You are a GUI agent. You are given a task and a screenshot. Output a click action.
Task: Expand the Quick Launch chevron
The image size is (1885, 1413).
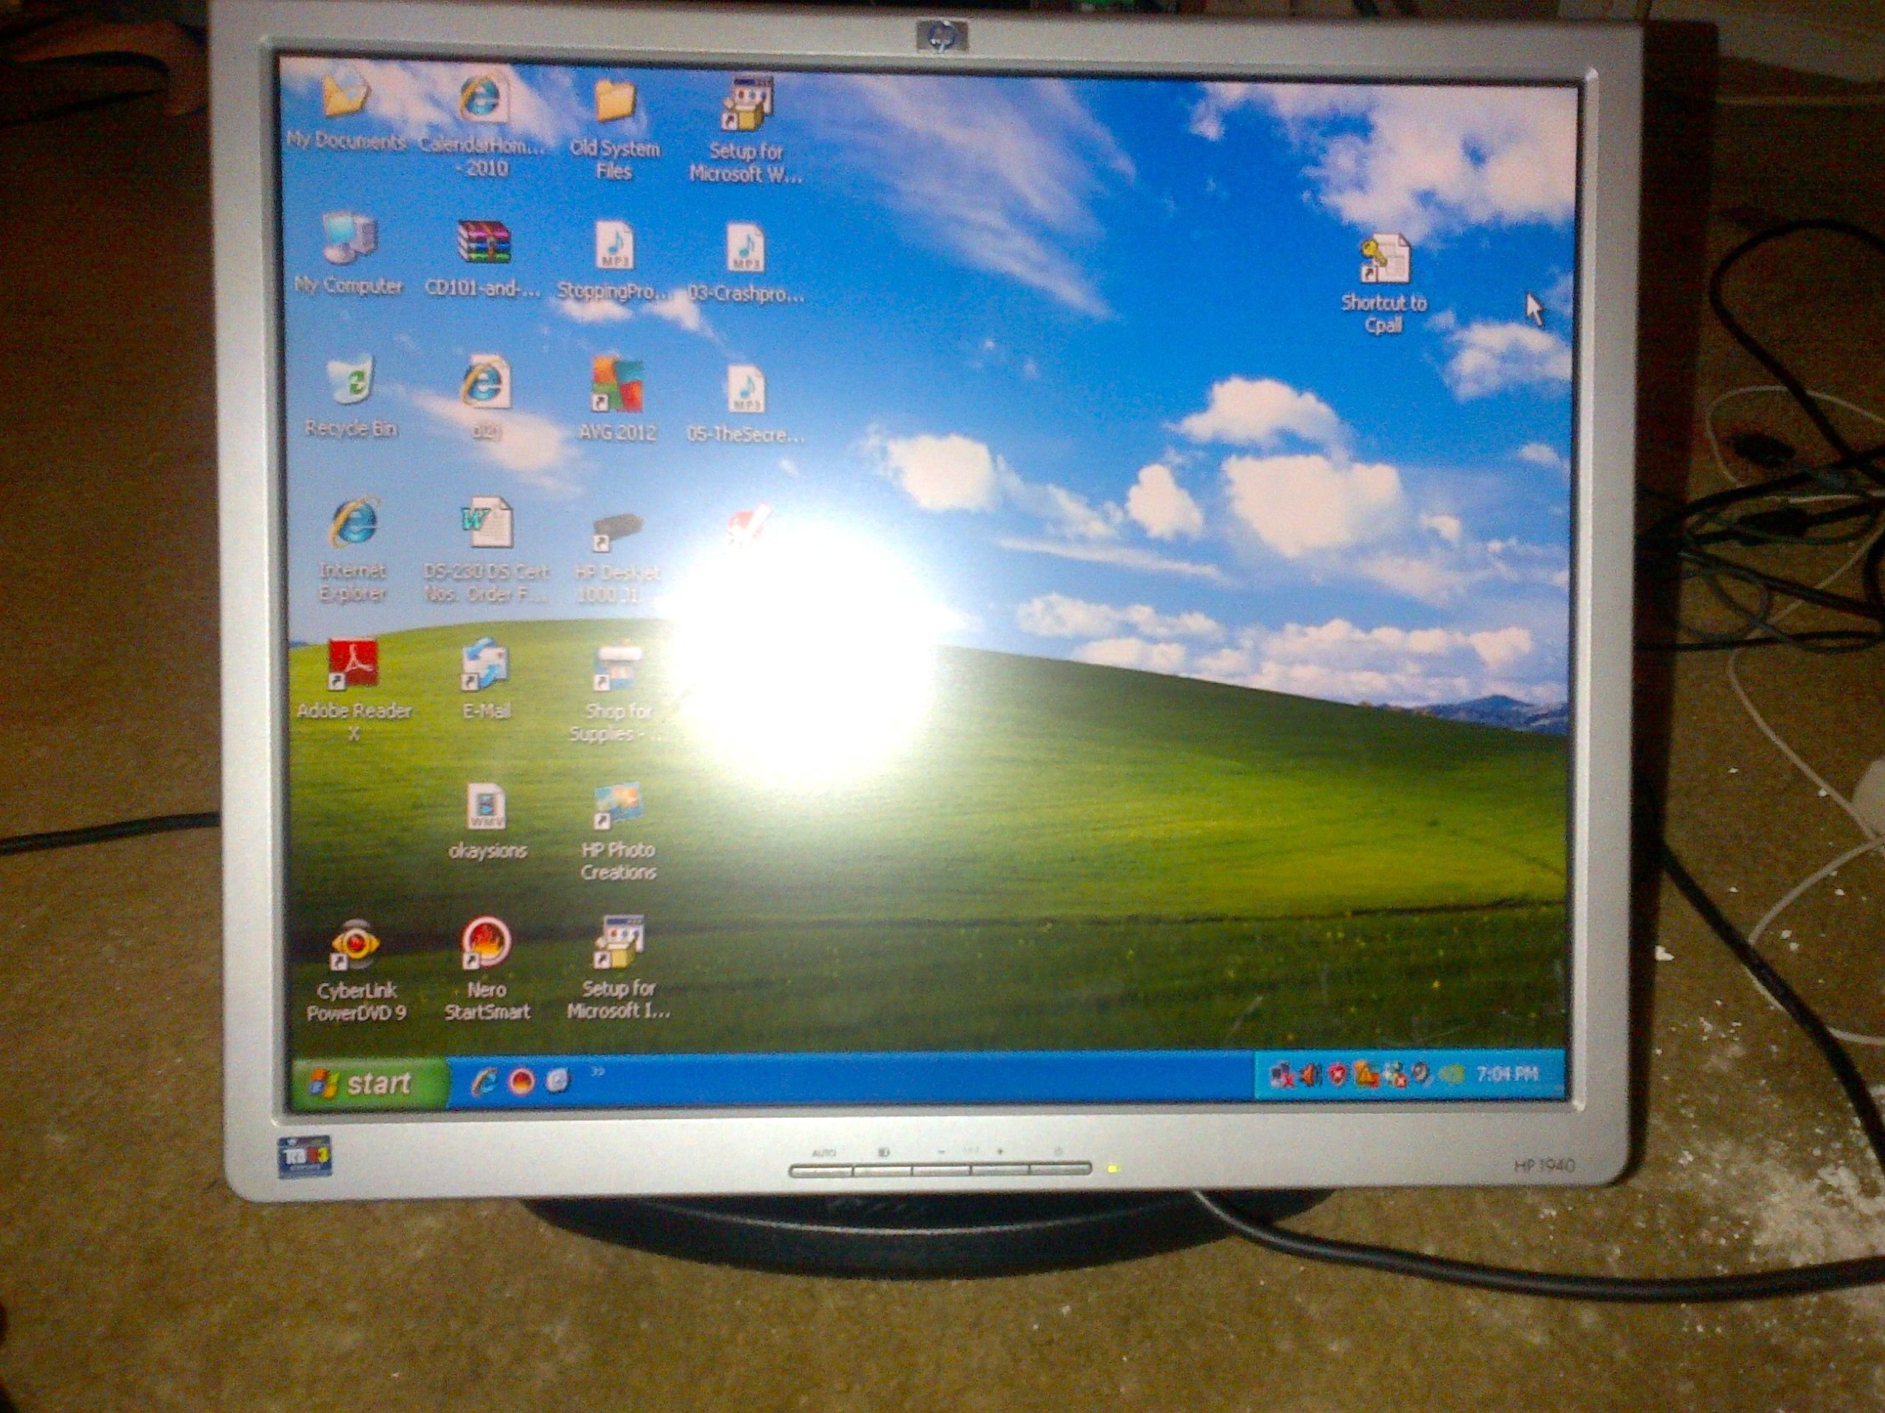coord(597,1072)
